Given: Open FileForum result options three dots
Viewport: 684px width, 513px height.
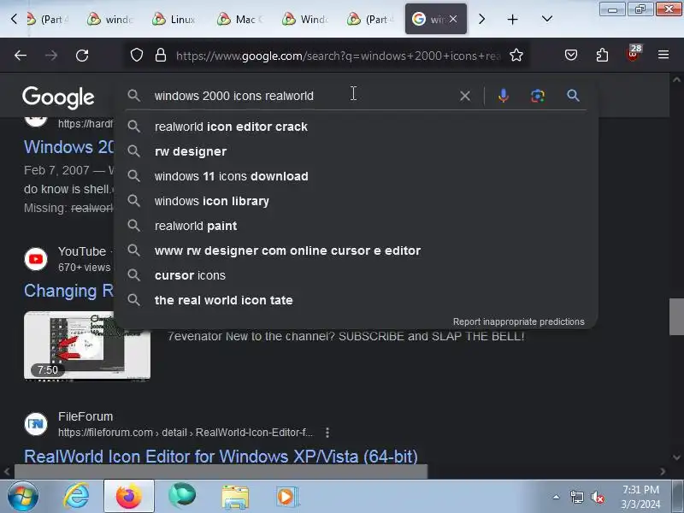Looking at the screenshot, I should click(x=327, y=433).
